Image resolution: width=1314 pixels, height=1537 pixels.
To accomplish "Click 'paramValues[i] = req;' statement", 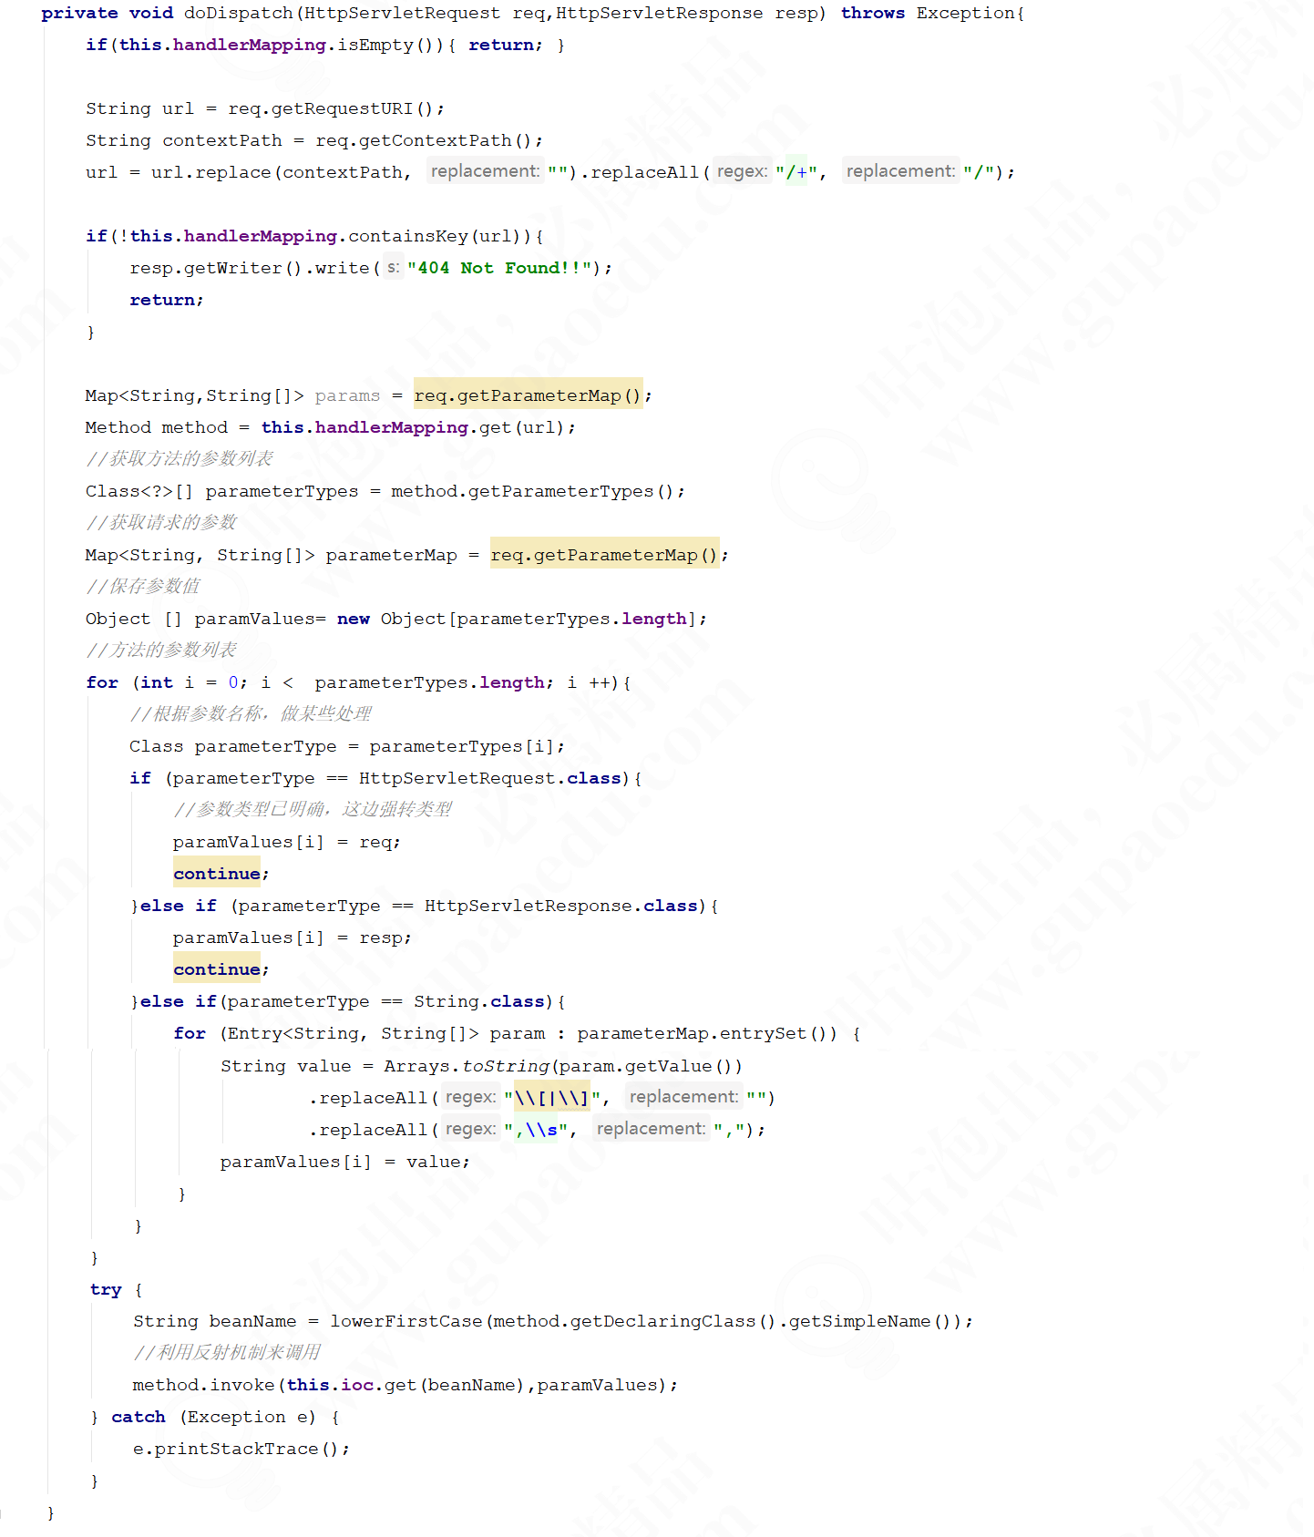I will click(x=286, y=843).
